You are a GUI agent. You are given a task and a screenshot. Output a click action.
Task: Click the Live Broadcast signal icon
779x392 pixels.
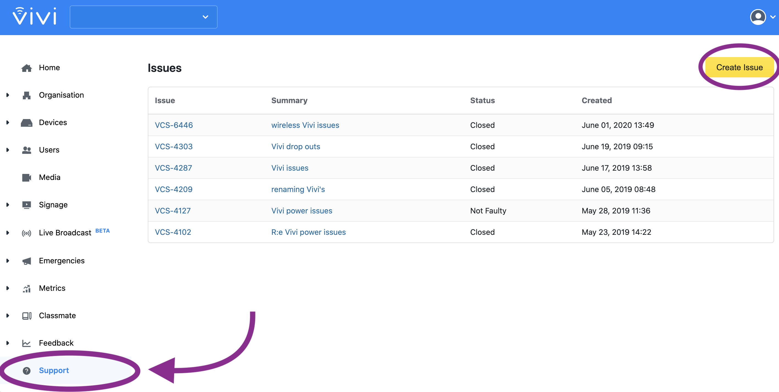(27, 233)
